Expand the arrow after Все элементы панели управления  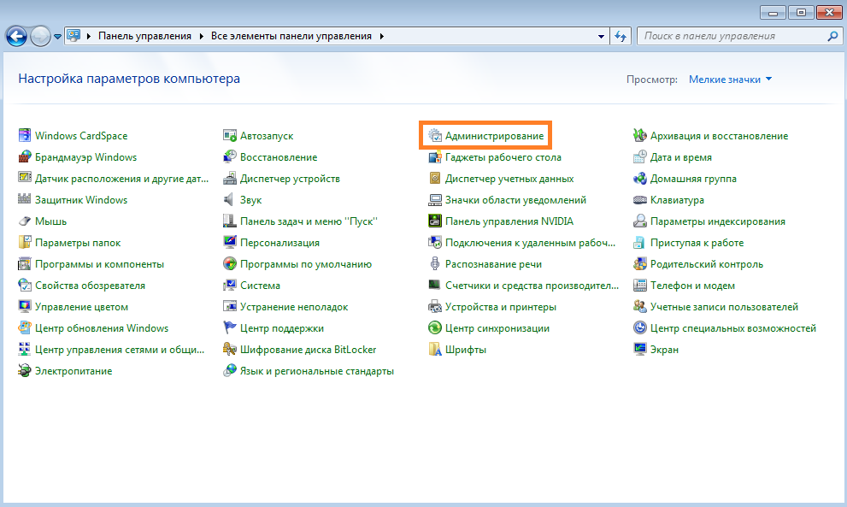point(381,36)
